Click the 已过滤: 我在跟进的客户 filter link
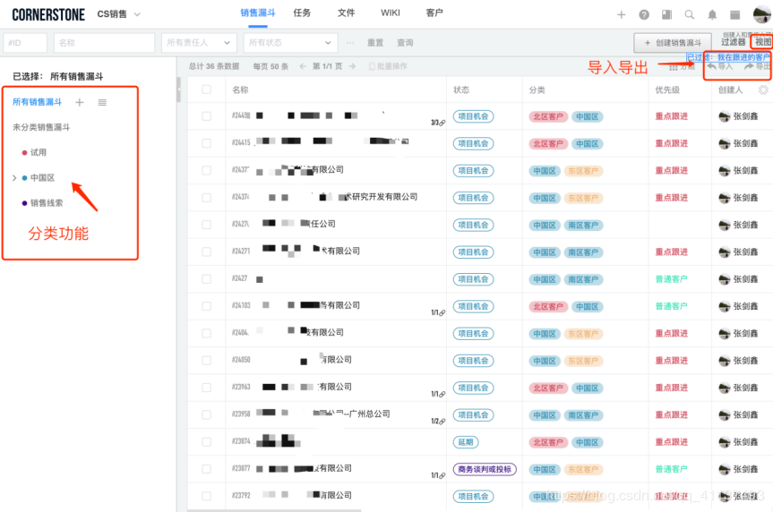The height and width of the screenshot is (512, 773). [x=728, y=57]
